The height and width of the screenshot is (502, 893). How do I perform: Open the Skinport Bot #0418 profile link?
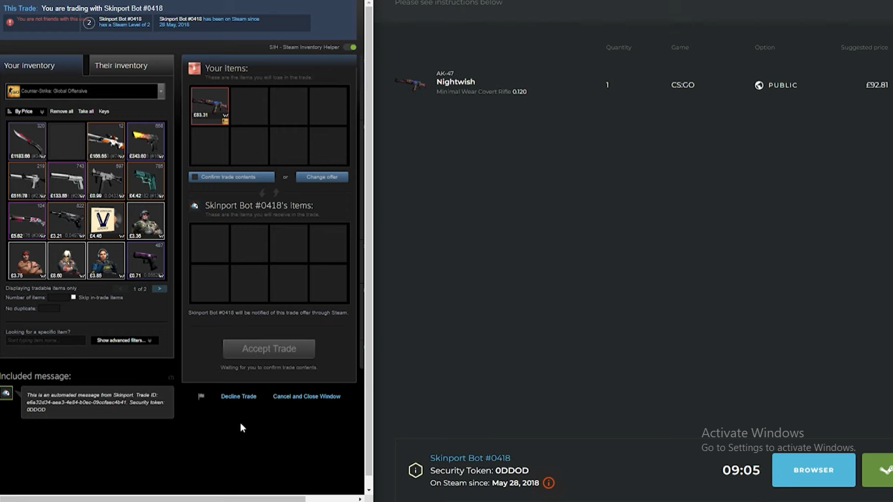(470, 458)
